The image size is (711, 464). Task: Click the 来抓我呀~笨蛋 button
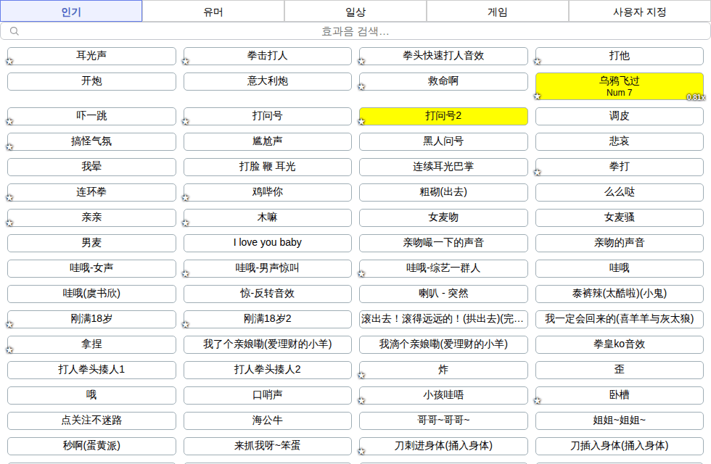[x=268, y=446]
